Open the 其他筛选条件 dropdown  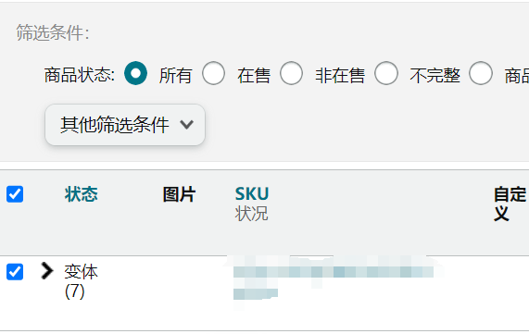point(125,125)
